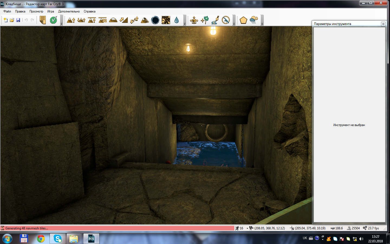Select the dark circle hole tool
The height and width of the screenshot is (244, 390).
point(155,20)
